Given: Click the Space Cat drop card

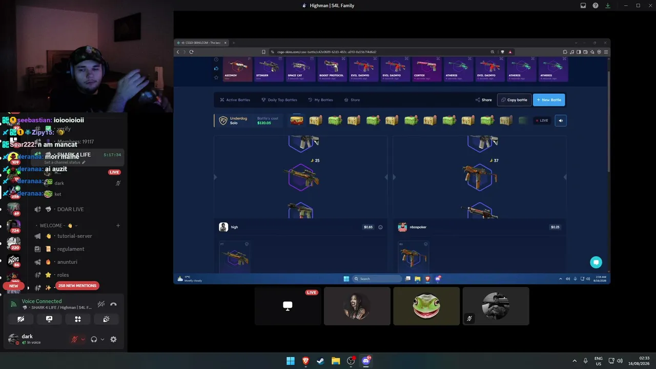Looking at the screenshot, I should 300,69.
